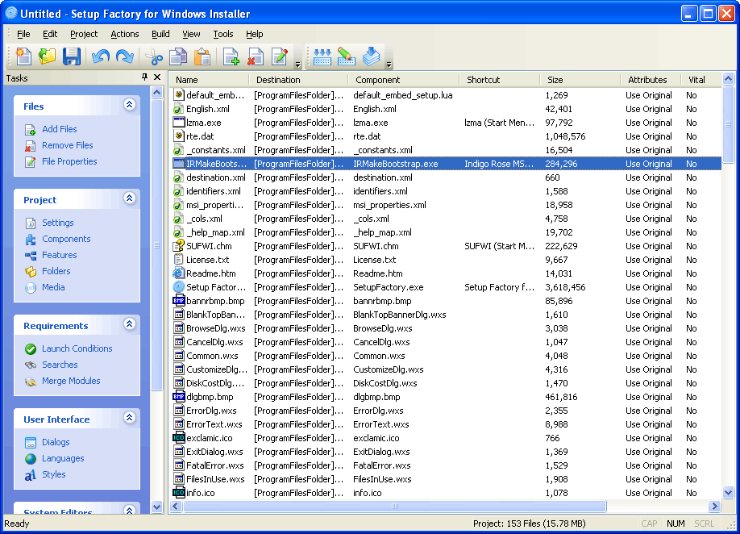
Task: Open the Project menu
Action: pos(84,34)
